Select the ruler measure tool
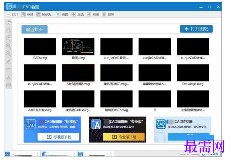This screenshot has height=160, width=233. 8,70
